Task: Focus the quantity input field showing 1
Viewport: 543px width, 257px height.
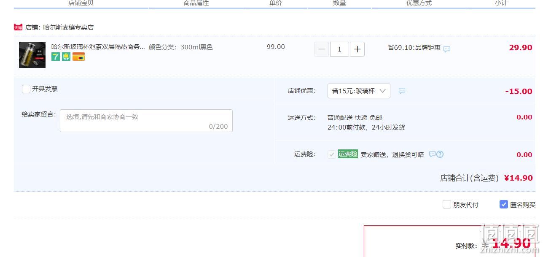Action: pyautogui.click(x=339, y=49)
